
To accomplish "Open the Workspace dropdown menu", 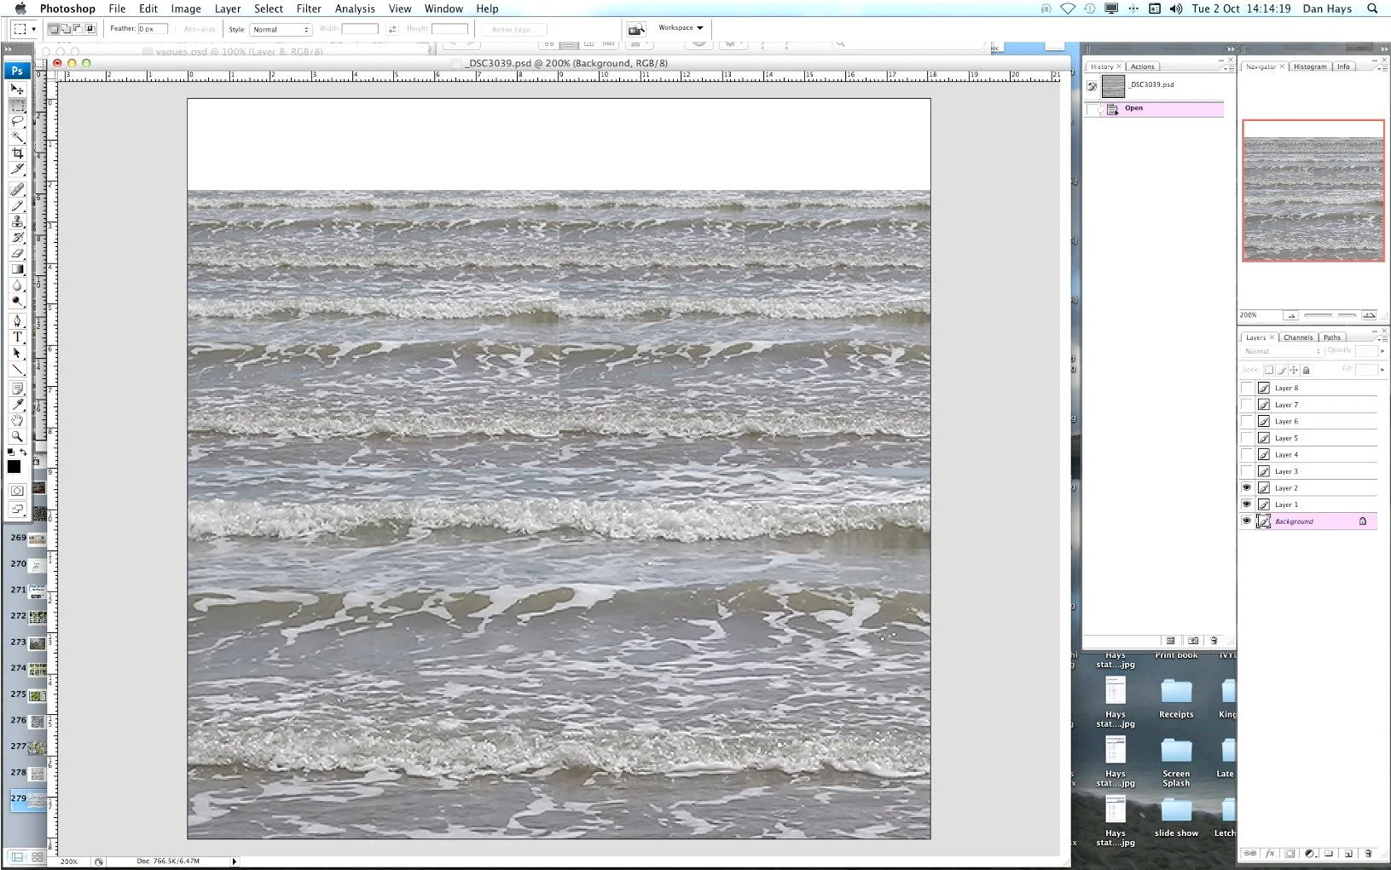I will click(681, 28).
